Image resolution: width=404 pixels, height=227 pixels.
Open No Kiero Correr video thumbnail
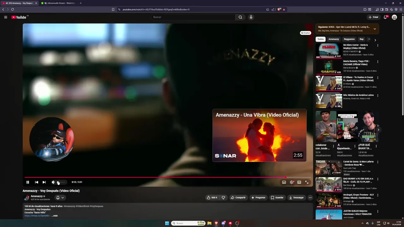pyautogui.click(x=329, y=51)
